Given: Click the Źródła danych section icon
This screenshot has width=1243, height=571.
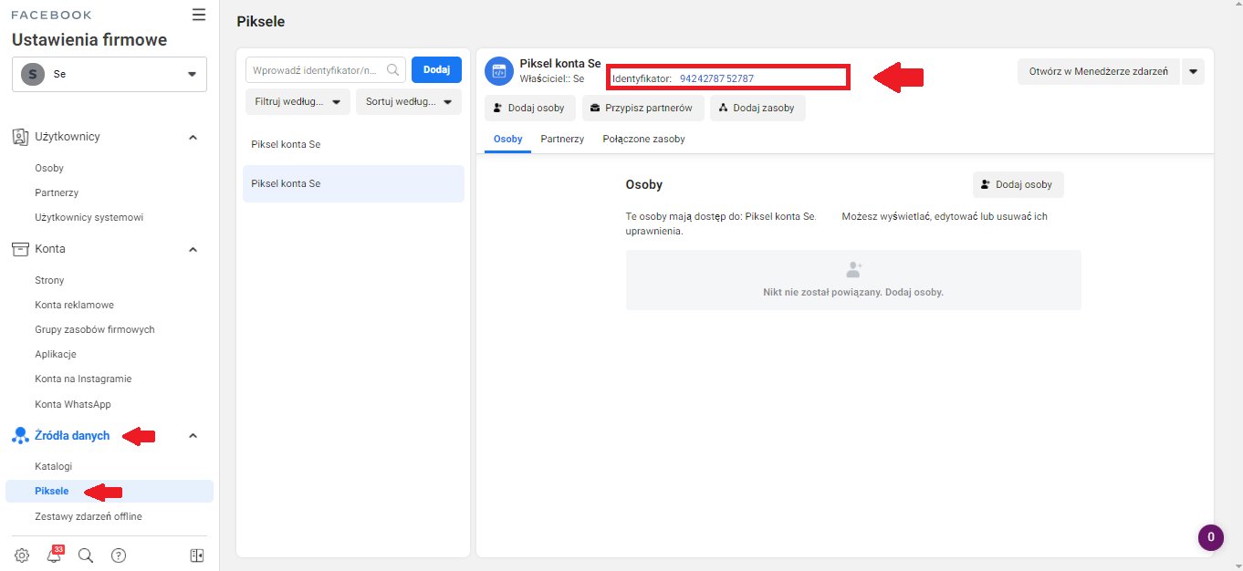Looking at the screenshot, I should point(20,436).
